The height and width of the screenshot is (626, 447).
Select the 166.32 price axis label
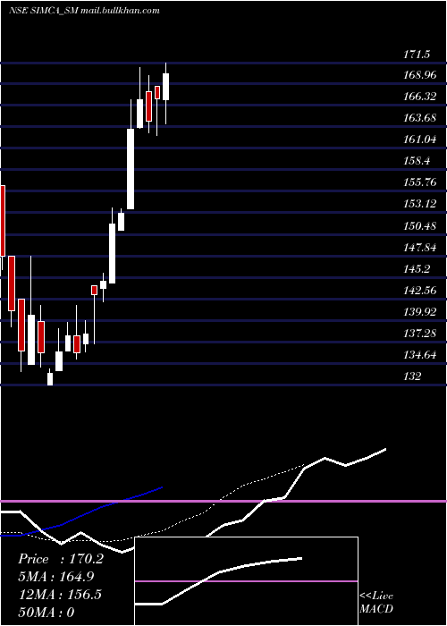(420, 97)
